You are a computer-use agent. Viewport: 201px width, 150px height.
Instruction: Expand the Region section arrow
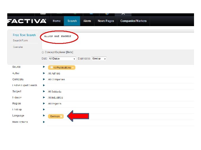[44, 103]
